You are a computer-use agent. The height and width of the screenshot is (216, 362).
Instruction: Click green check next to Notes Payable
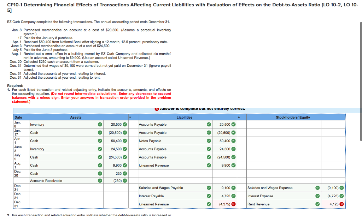click(x=209, y=141)
